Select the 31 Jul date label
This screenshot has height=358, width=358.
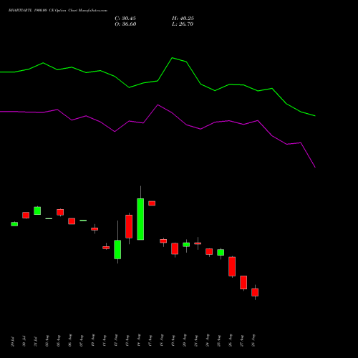pyautogui.click(x=36, y=342)
